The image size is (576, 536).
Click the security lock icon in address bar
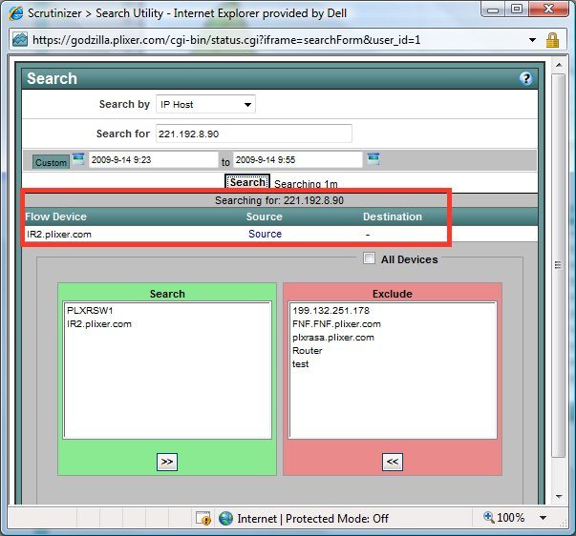[552, 40]
